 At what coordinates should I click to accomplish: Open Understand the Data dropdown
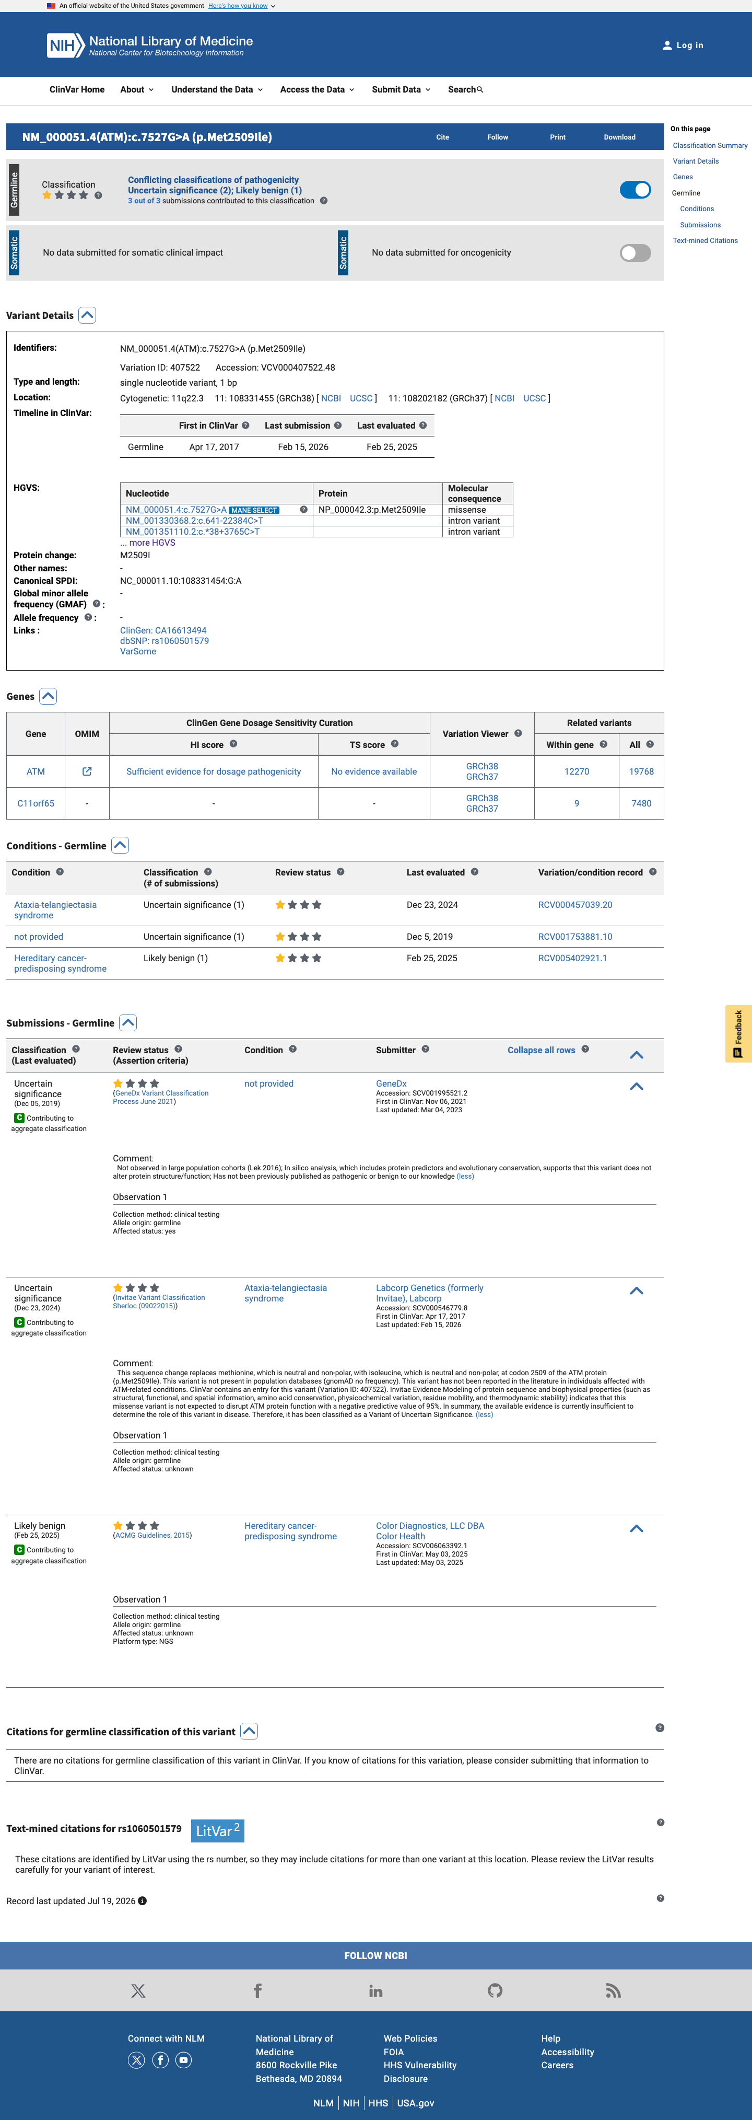coord(217,90)
